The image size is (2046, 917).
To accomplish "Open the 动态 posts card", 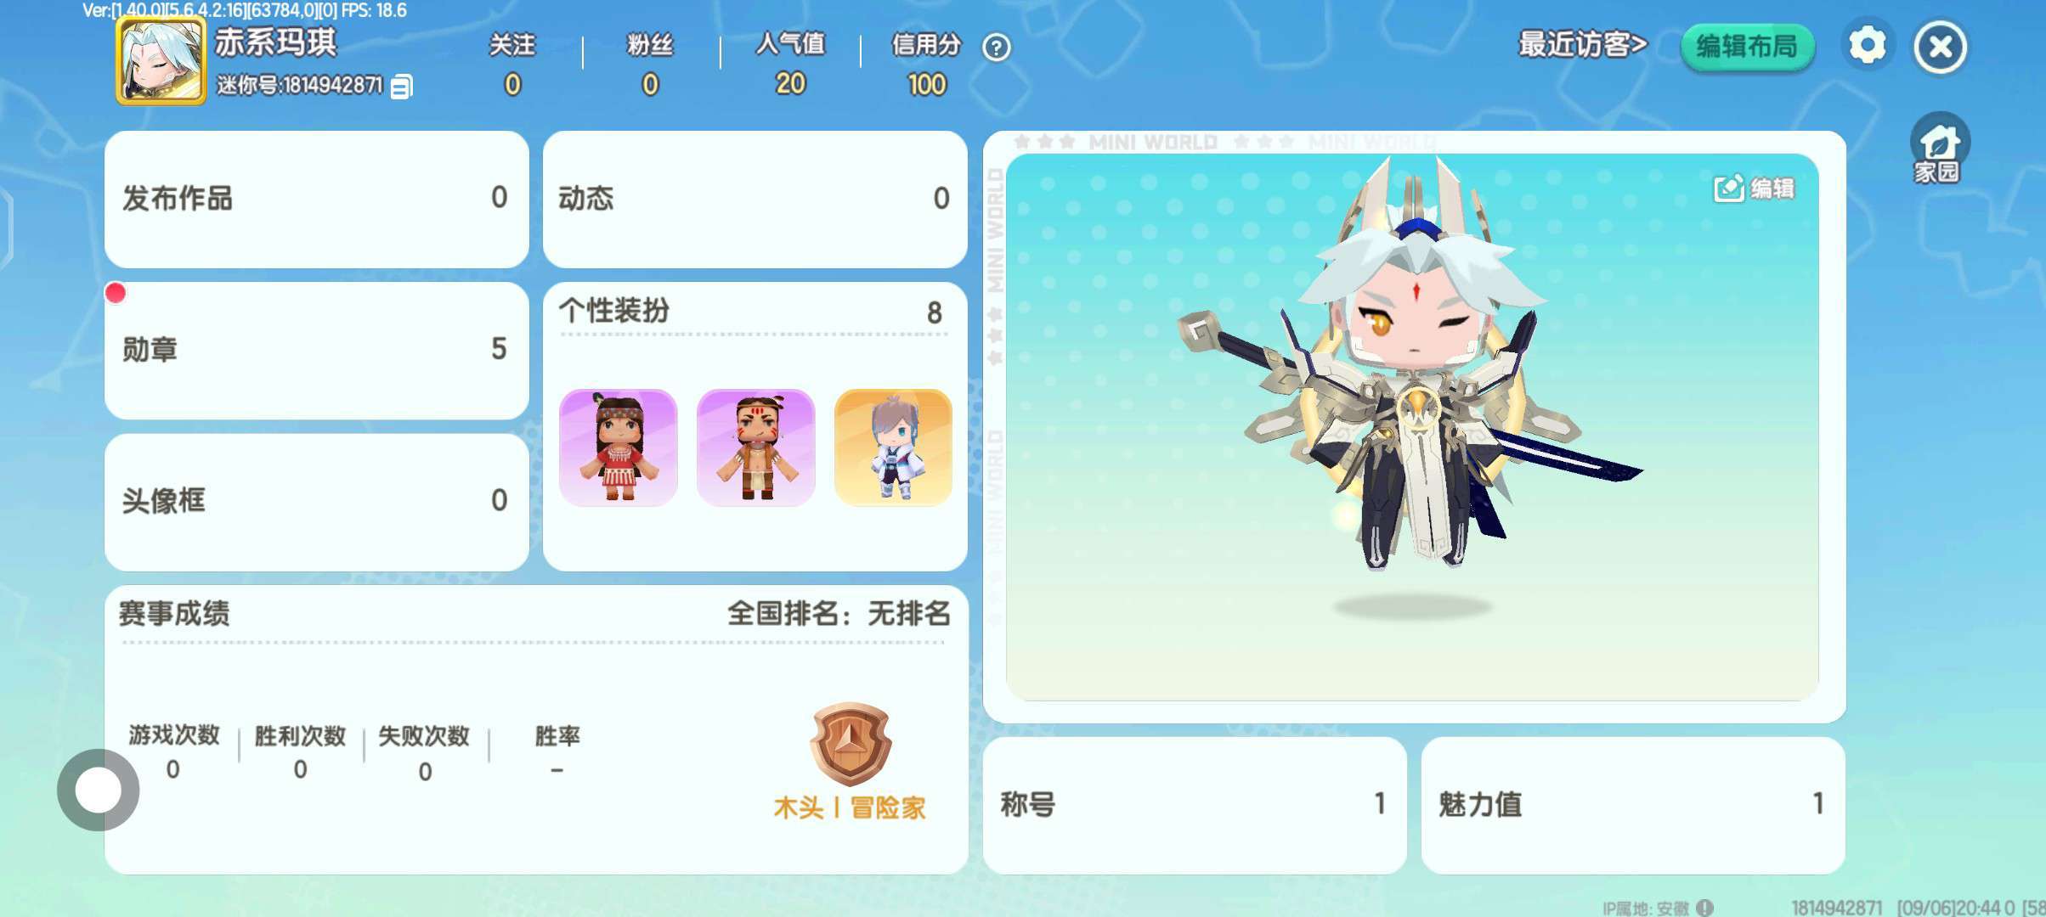I will pos(755,199).
